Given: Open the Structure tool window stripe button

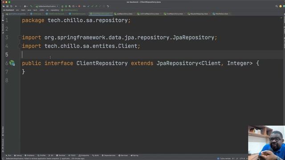Looking at the screenshot, I should point(3,28).
